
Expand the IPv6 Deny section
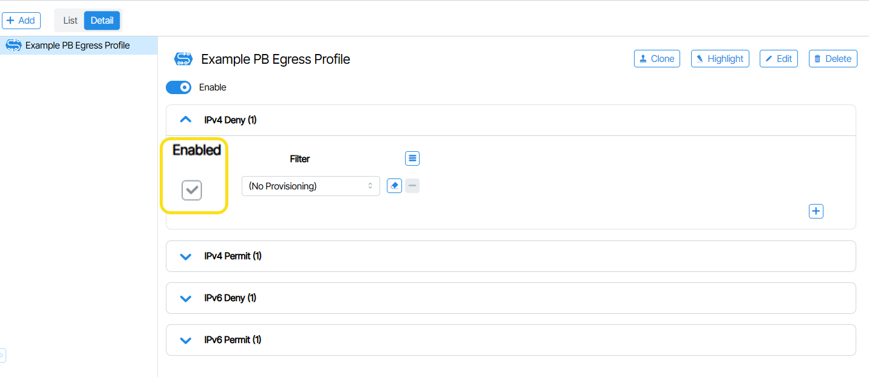(186, 298)
